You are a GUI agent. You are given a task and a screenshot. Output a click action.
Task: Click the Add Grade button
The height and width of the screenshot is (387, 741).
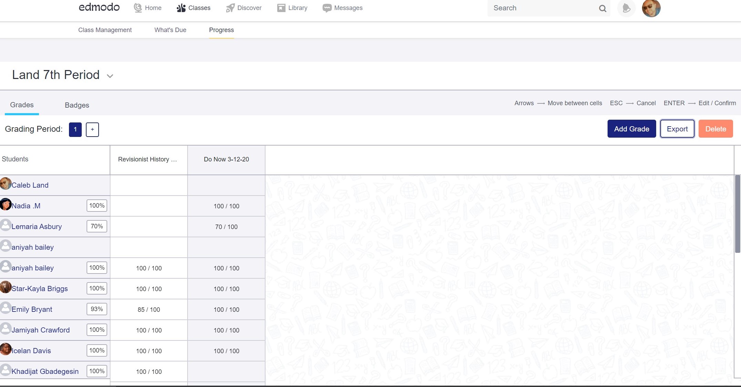click(631, 129)
